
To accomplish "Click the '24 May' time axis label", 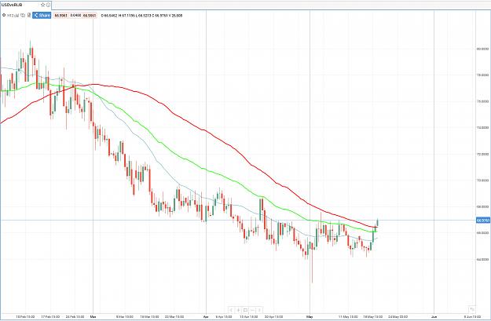I will 398,317.
